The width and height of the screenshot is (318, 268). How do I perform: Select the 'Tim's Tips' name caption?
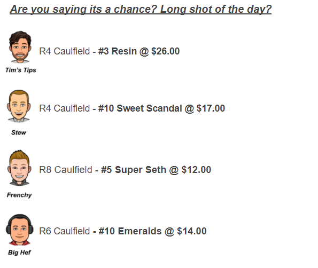point(21,70)
